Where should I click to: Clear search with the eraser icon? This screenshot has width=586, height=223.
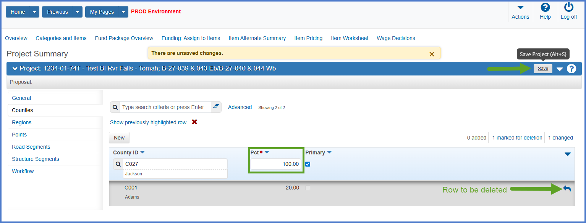click(x=216, y=107)
